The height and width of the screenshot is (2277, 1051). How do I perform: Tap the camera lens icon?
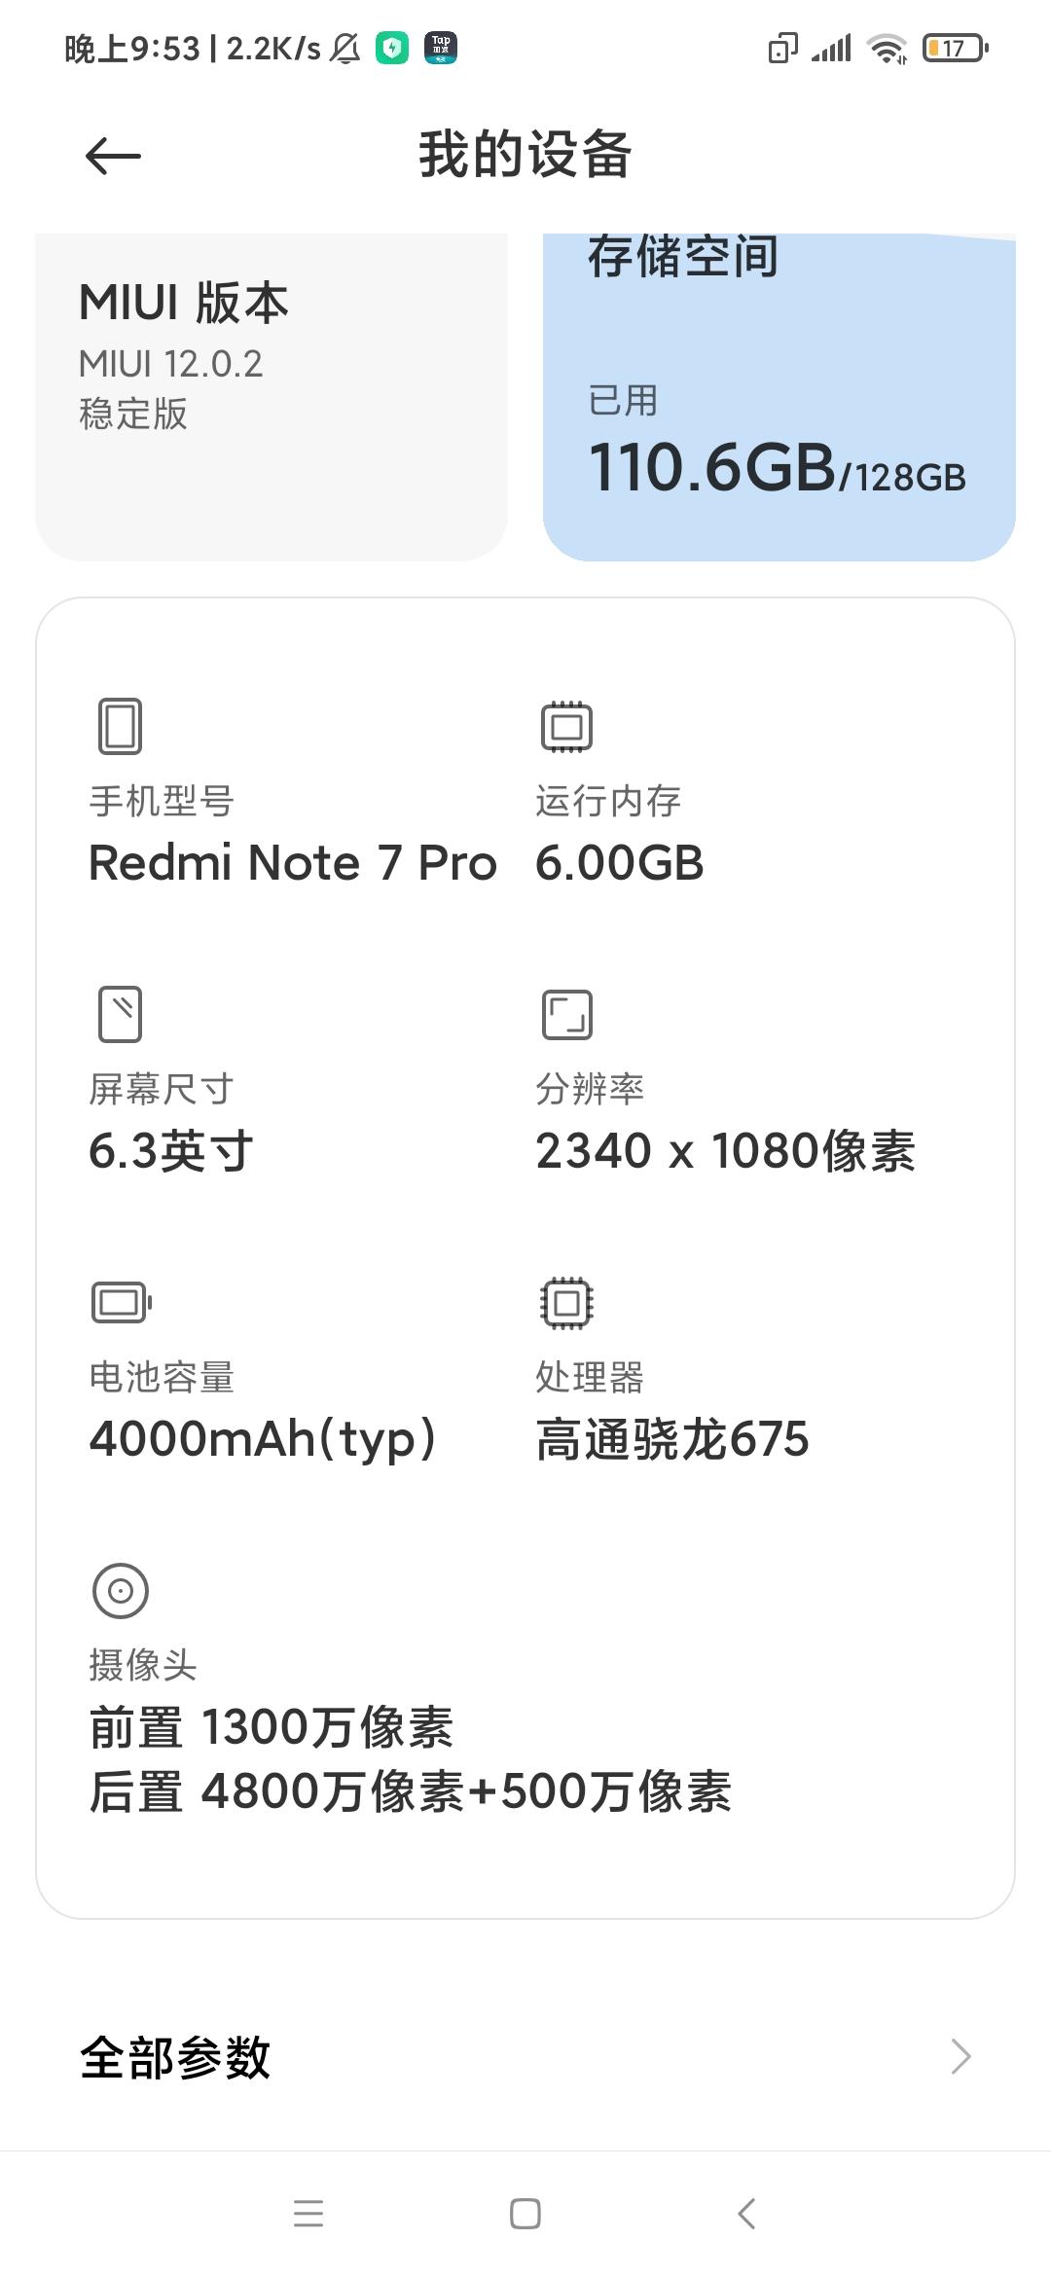click(x=120, y=1591)
